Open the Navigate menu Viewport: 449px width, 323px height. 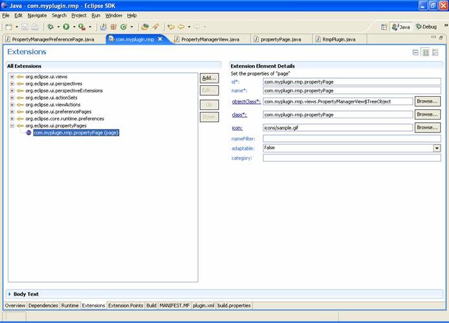pyautogui.click(x=37, y=16)
